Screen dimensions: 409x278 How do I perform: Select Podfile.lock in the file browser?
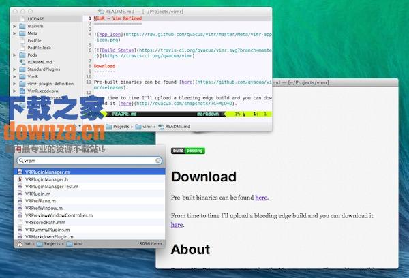tap(39, 48)
